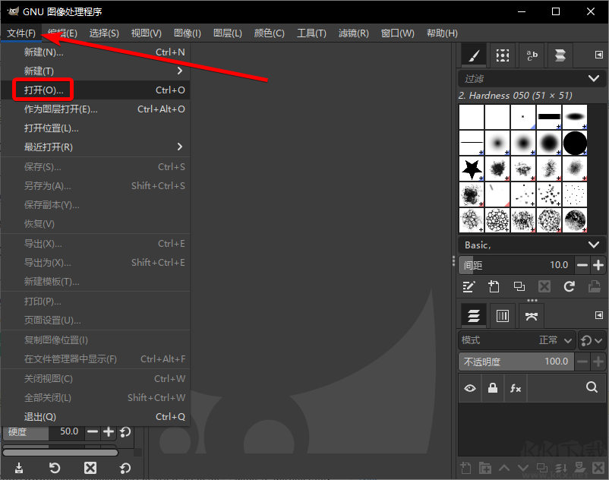The width and height of the screenshot is (609, 480).
Task: Adjust the 硬度 hardness slider
Action: [x=43, y=432]
